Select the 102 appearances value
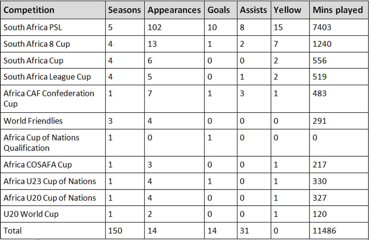The height and width of the screenshot is (240, 369). tap(155, 27)
